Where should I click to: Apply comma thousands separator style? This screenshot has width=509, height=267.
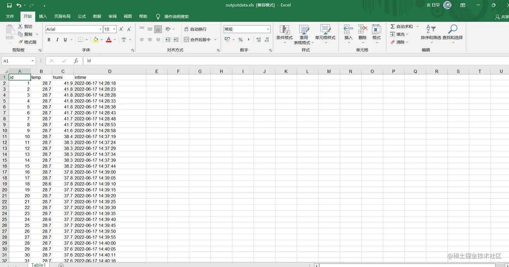(x=248, y=40)
